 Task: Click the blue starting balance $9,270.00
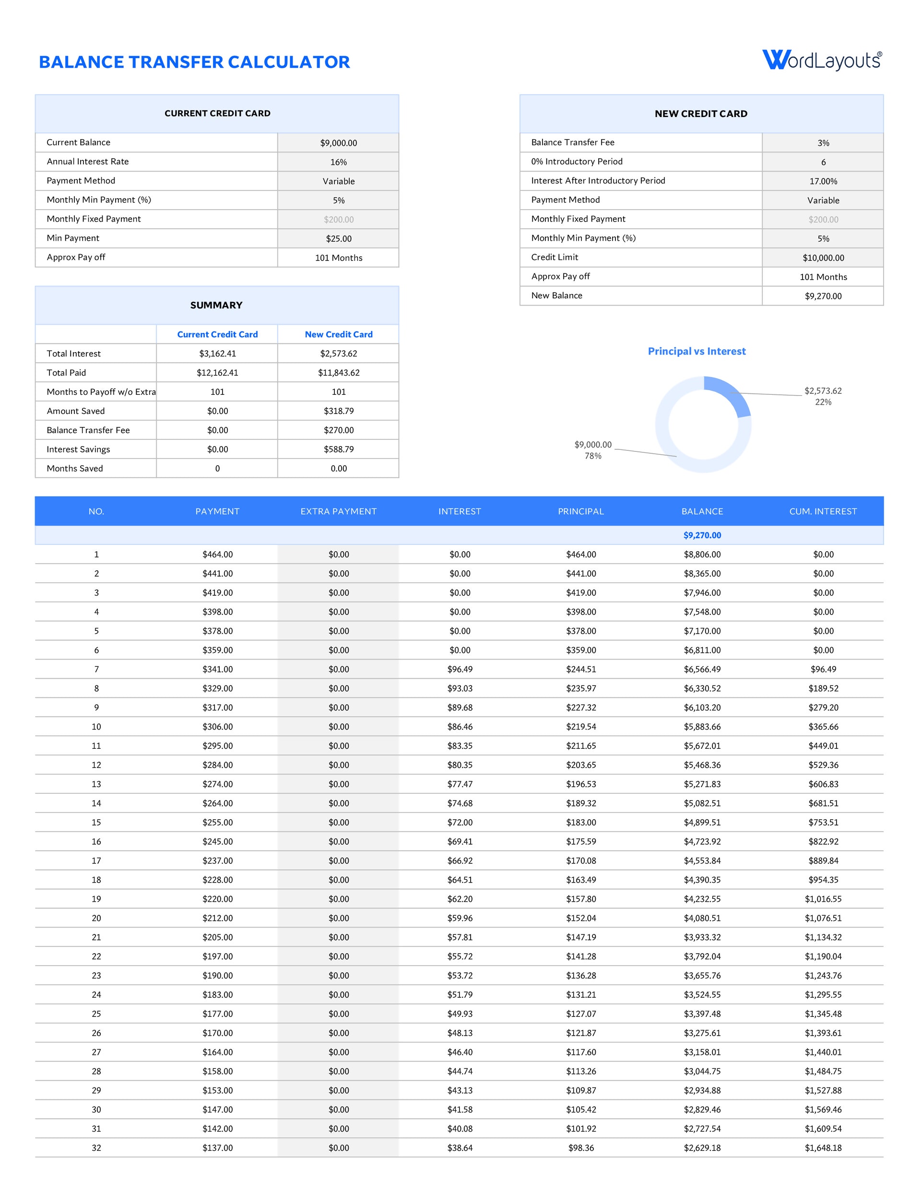pyautogui.click(x=702, y=535)
